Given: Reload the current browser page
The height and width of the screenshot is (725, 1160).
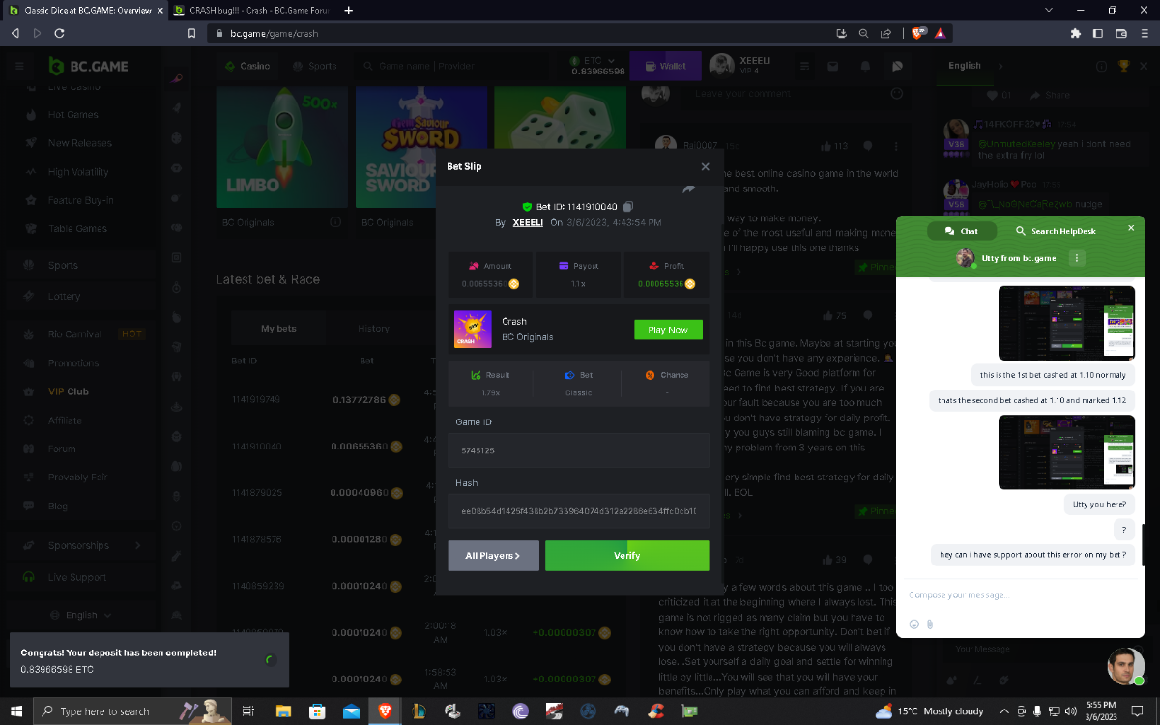Looking at the screenshot, I should 60,33.
